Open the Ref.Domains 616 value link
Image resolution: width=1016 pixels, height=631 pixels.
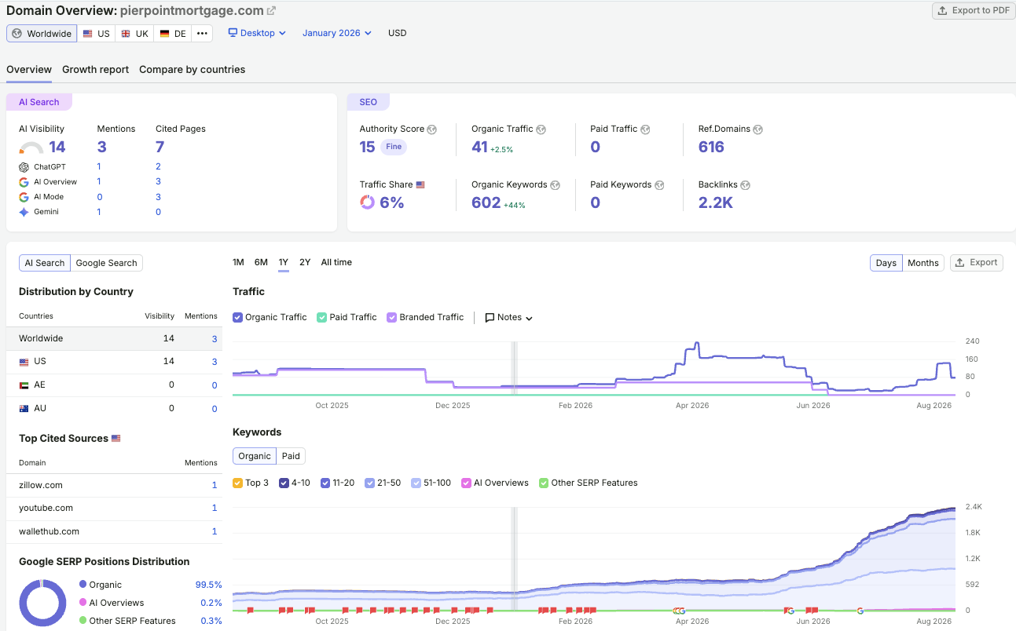[x=711, y=147]
